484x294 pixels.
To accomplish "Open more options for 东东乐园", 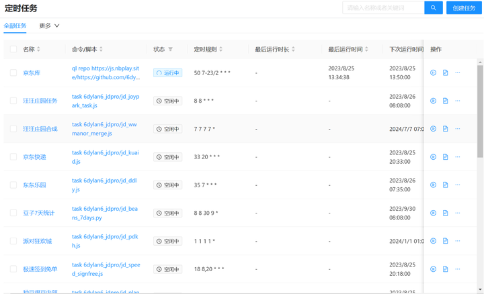I will tap(458, 185).
